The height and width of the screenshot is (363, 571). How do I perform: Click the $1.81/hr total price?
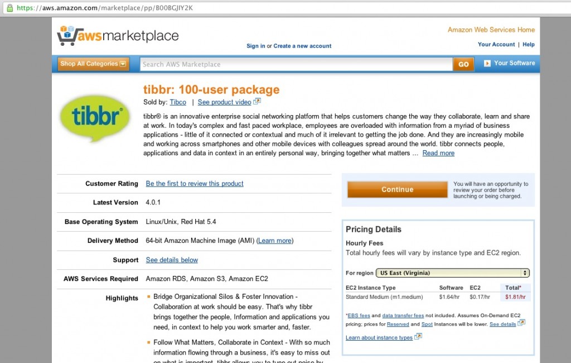pyautogui.click(x=515, y=297)
